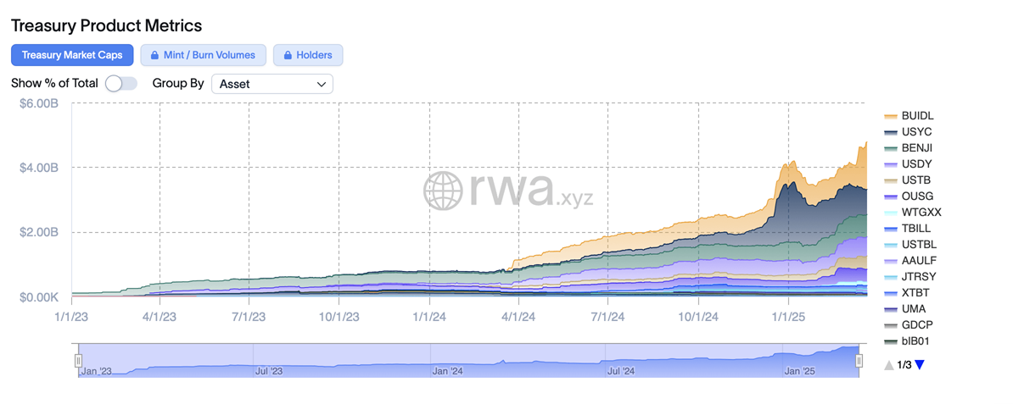Hide the BUIDL series in legend

point(917,116)
